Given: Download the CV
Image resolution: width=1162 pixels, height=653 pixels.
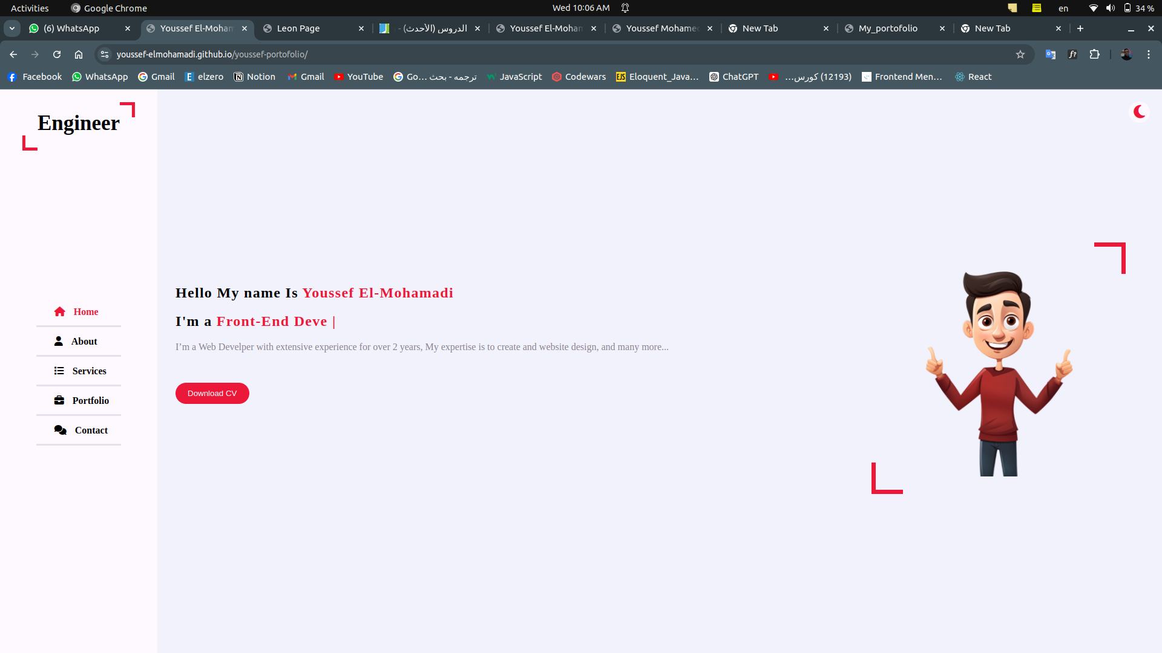Looking at the screenshot, I should pos(212,394).
